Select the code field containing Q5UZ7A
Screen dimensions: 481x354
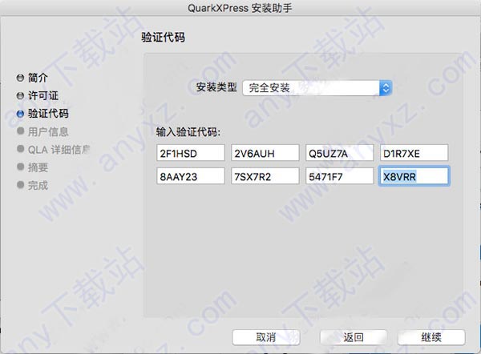340,153
